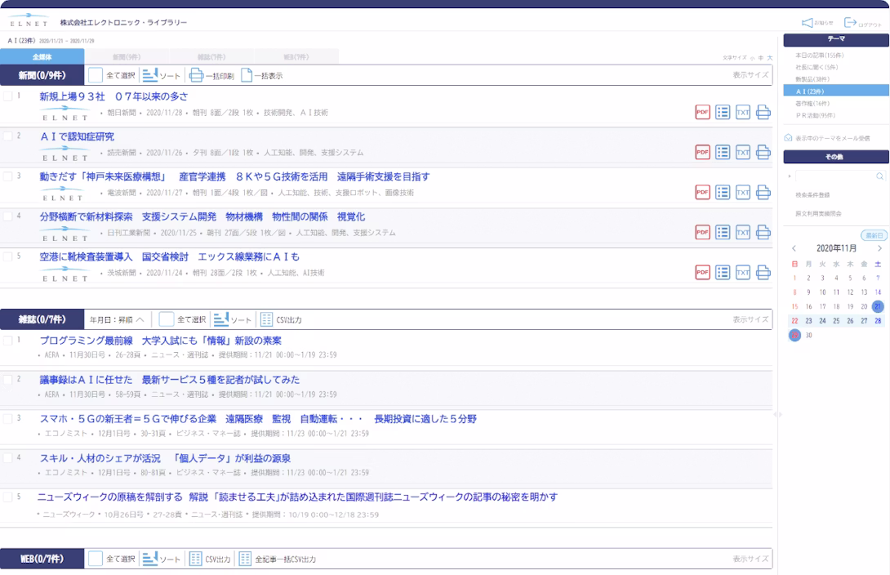This screenshot has height=575, width=890.
Task: Go to next month in calendar
Action: click(879, 248)
